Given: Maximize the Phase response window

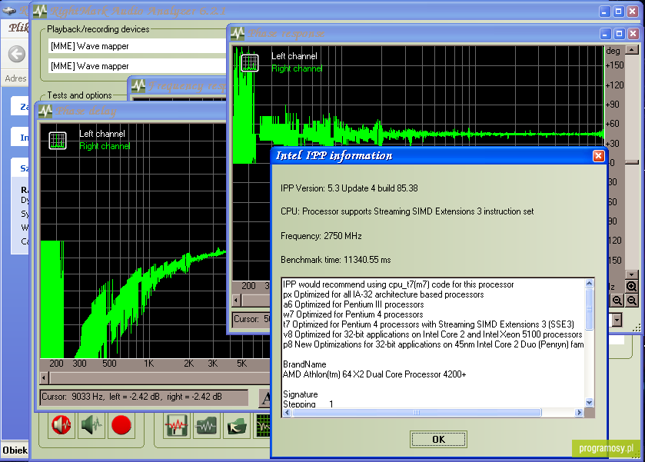Looking at the screenshot, I should click(619, 34).
